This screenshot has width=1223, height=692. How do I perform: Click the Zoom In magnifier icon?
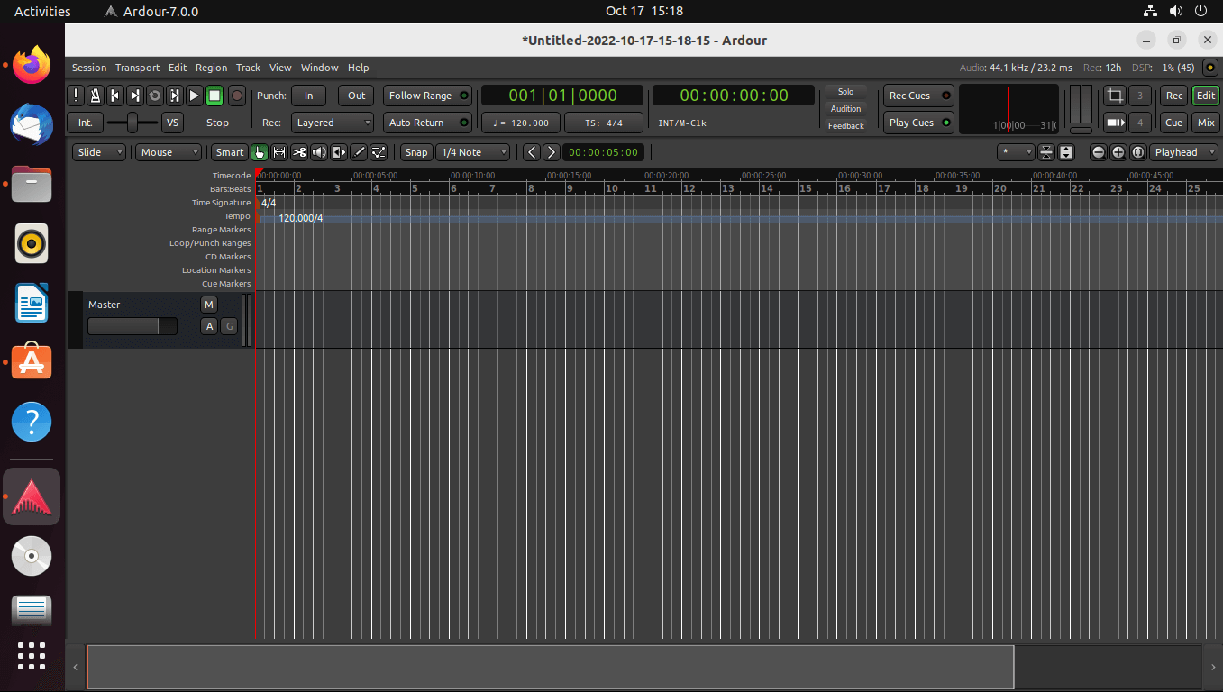pyautogui.click(x=1117, y=152)
